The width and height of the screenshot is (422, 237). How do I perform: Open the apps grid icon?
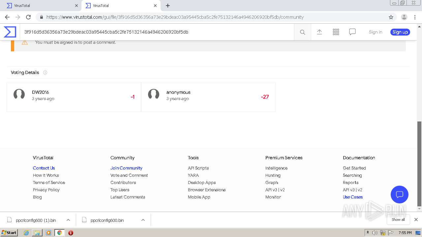click(336, 32)
